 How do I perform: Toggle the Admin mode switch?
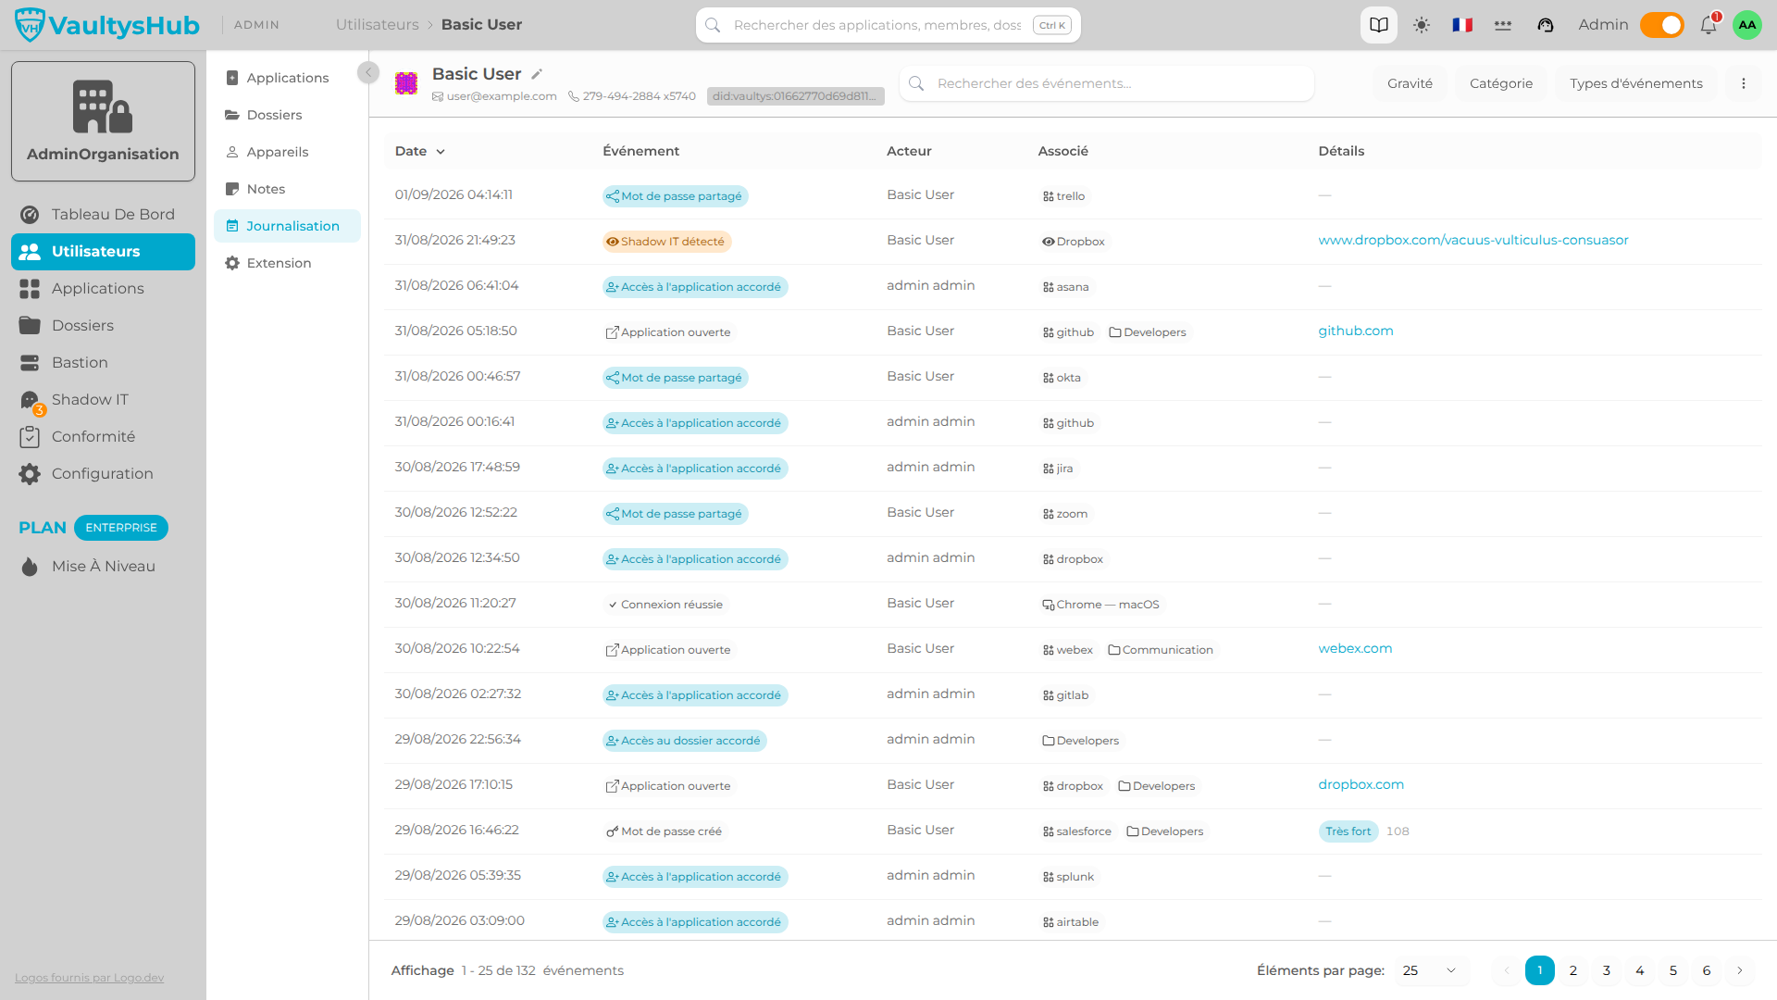click(x=1662, y=25)
